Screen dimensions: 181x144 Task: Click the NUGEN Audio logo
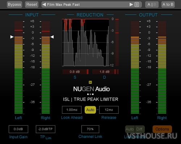pos(92,89)
